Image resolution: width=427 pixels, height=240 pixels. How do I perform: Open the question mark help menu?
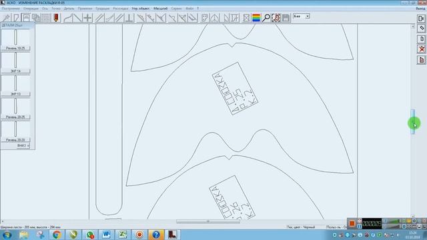(x=198, y=9)
